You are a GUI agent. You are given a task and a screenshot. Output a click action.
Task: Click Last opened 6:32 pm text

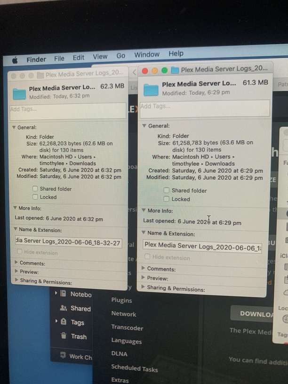(x=59, y=218)
